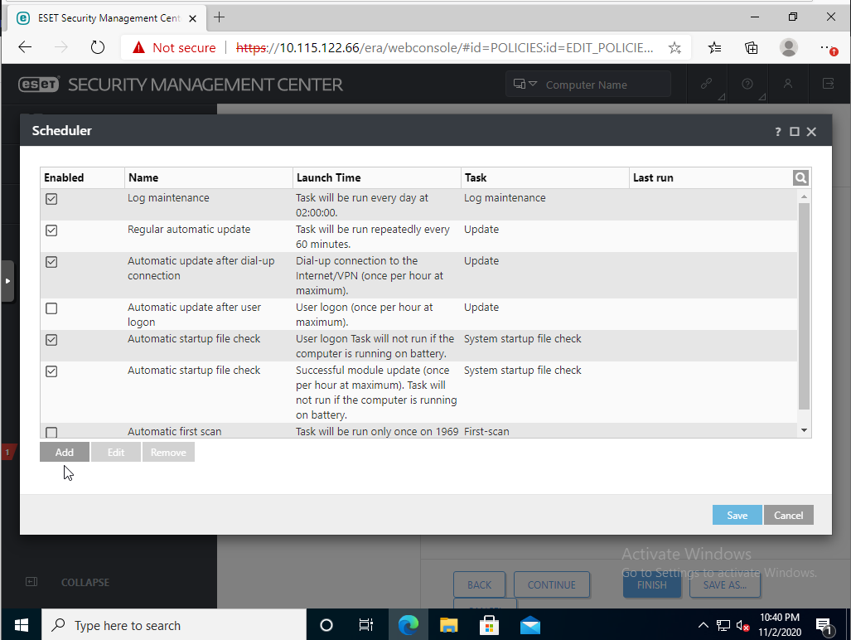Enable the Automatic first scan task
Viewport: 851px width, 640px height.
click(x=51, y=432)
